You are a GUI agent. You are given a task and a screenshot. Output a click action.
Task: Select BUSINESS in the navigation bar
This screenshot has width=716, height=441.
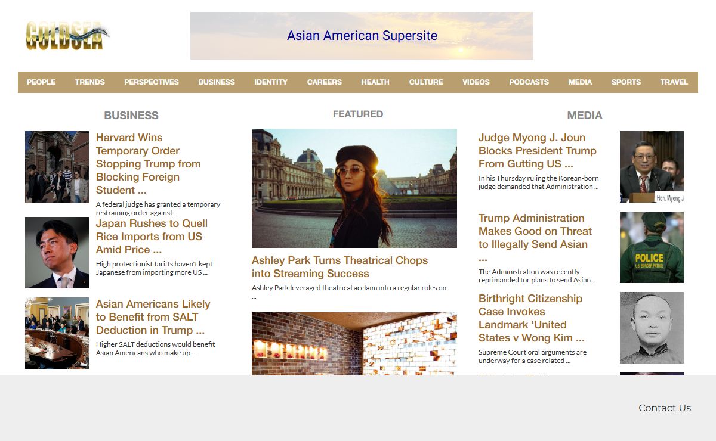[x=217, y=82]
